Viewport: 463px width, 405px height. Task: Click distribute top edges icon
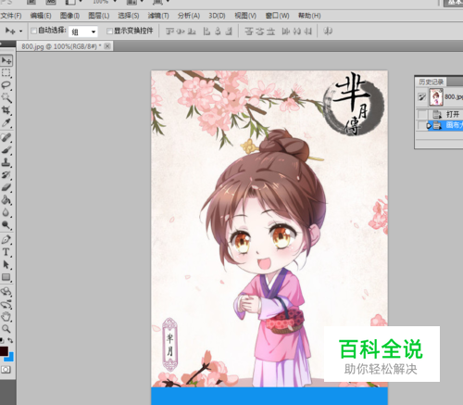click(249, 32)
